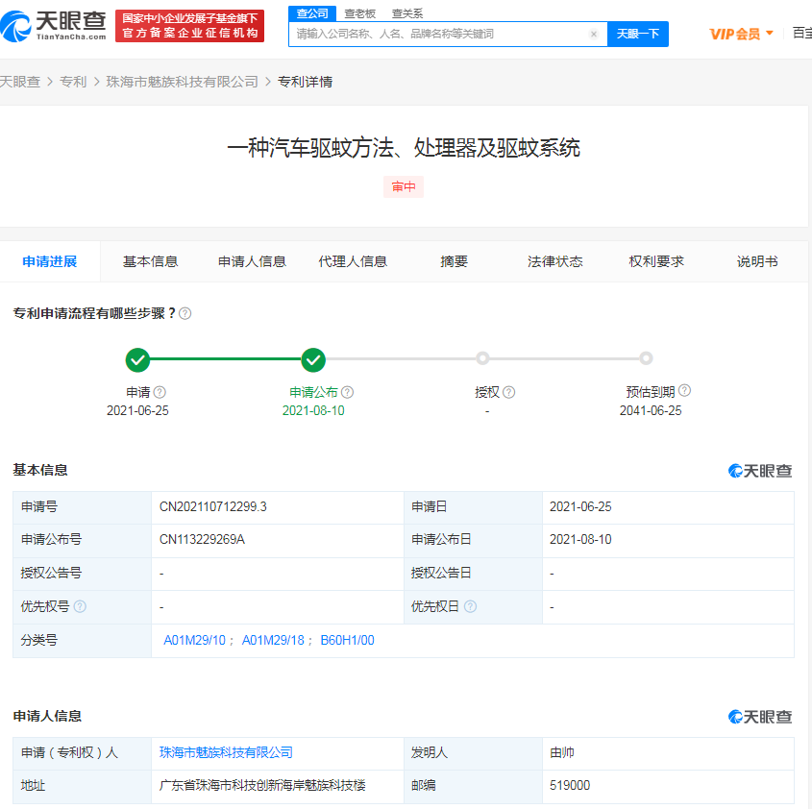Open applicant link 珠海市魅族科技有限公司

point(226,752)
